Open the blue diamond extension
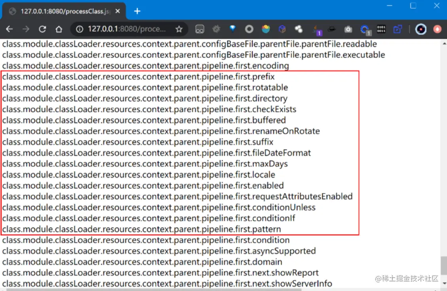Screen dimensions: 447x291 point(233,28)
